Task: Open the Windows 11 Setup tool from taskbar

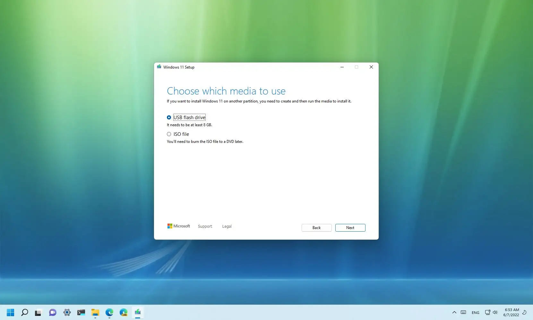Action: pos(138,312)
